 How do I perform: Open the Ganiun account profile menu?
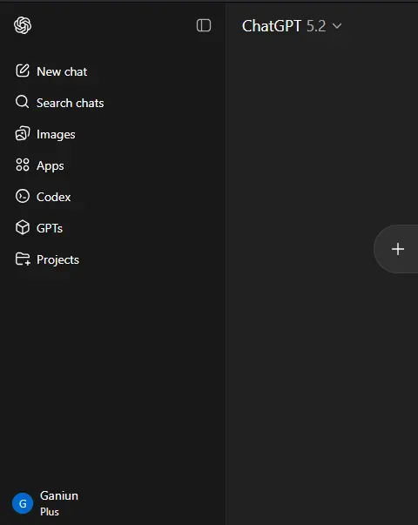click(x=45, y=503)
